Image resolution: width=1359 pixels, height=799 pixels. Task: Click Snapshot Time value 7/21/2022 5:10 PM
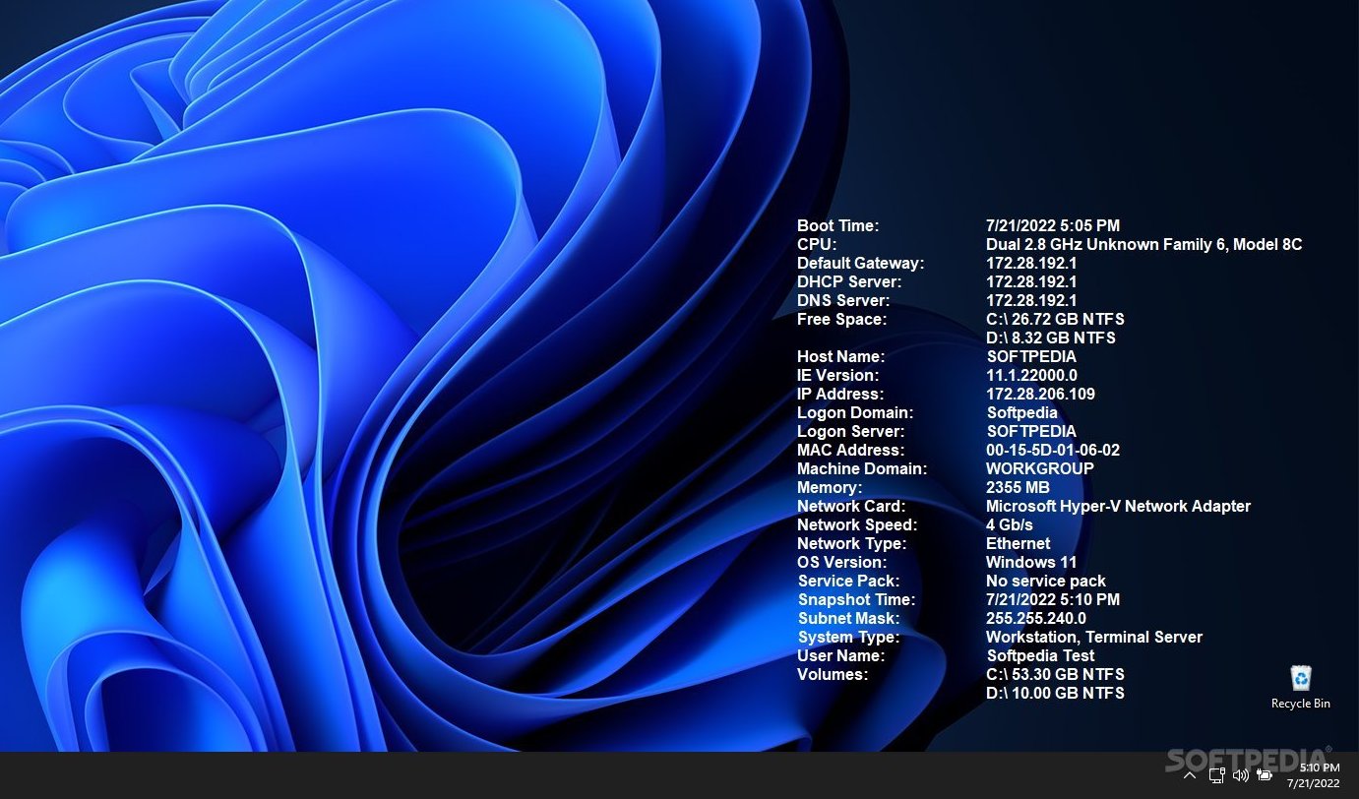click(x=1053, y=599)
